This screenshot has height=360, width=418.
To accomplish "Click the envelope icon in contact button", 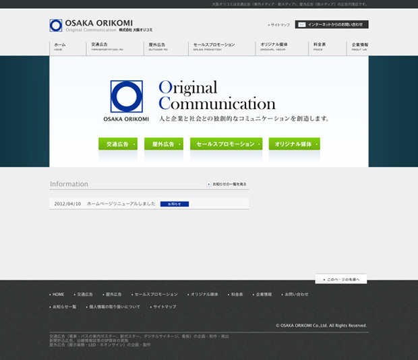I will 301,24.
